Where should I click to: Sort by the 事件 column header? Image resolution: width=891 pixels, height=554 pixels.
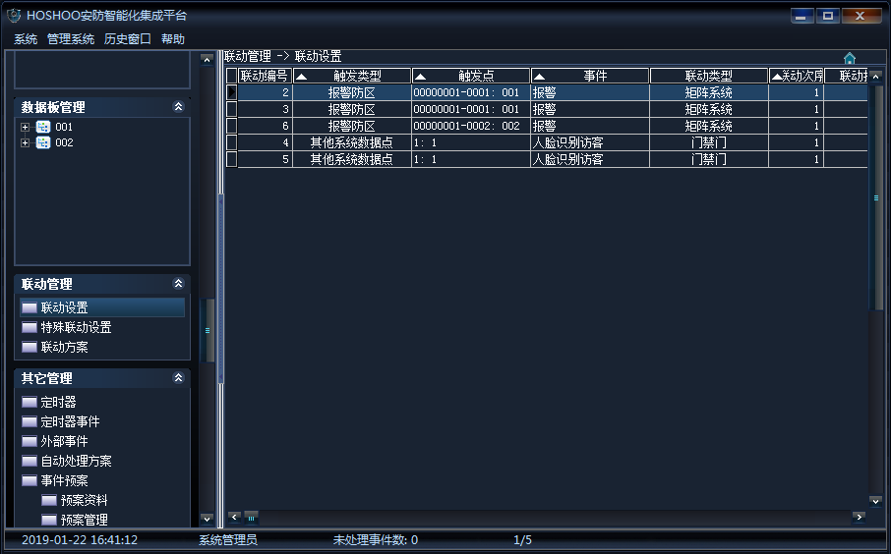pyautogui.click(x=590, y=76)
